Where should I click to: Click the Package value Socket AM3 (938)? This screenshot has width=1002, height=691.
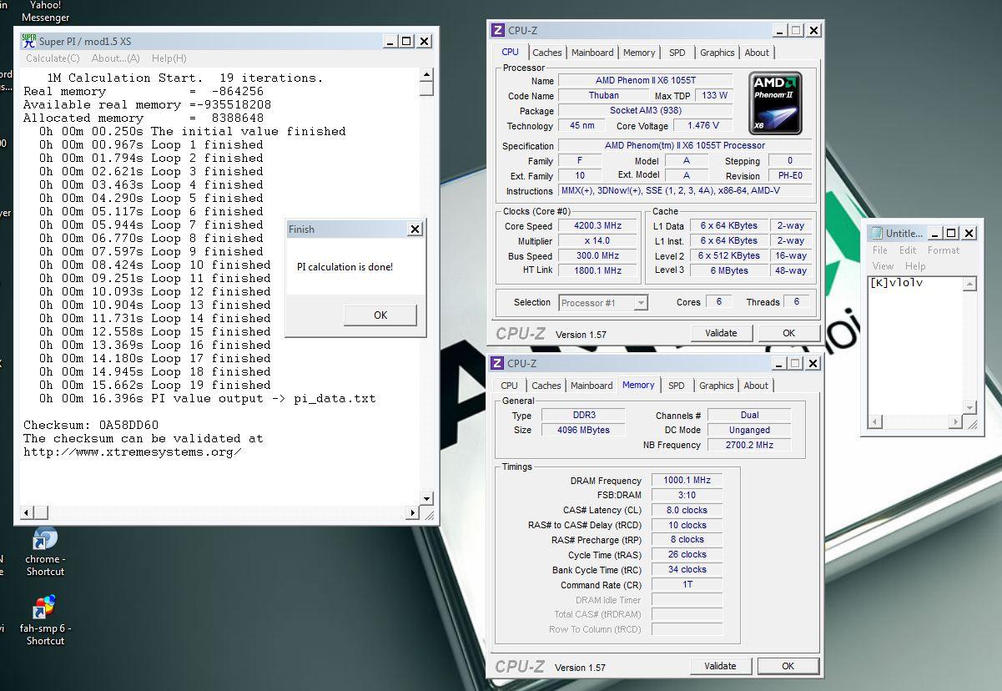click(x=646, y=111)
